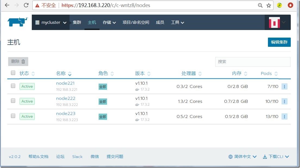This screenshot has width=300, height=168.
Task: Open the 论坛 footer link
Action: [x=60, y=157]
